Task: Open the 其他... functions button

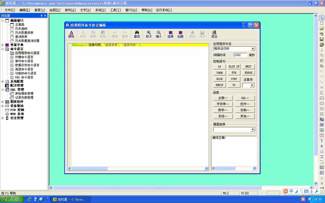Action: click(x=245, y=116)
